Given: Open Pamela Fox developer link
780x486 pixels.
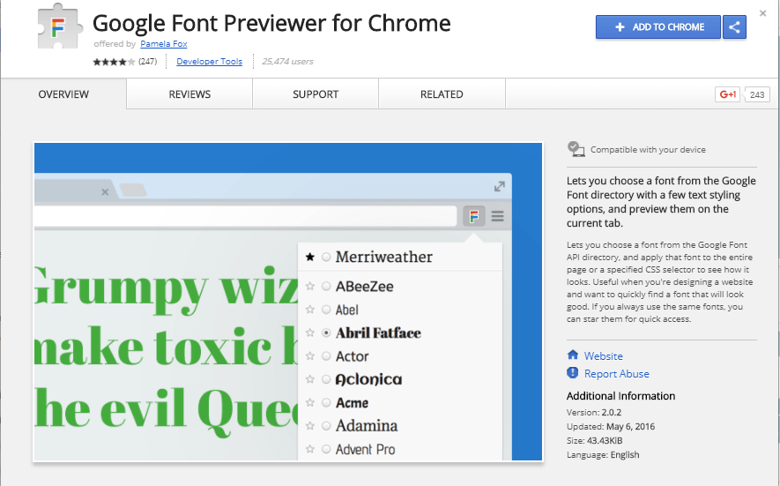Looking at the screenshot, I should pos(164,44).
